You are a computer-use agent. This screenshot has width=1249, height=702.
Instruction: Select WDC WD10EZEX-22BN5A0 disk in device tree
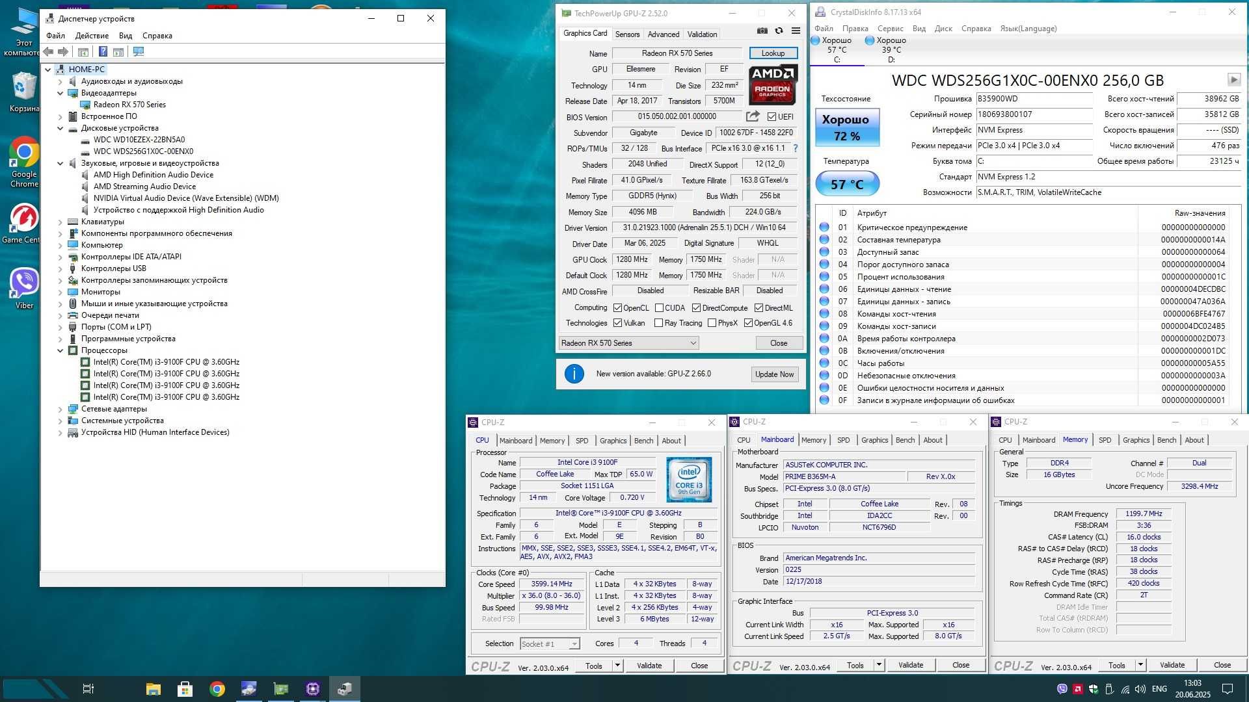tap(139, 140)
